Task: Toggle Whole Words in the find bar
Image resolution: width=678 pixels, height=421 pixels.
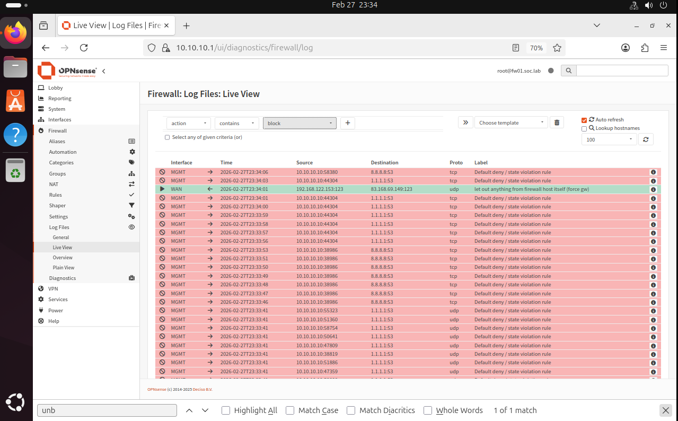Action: click(428, 410)
